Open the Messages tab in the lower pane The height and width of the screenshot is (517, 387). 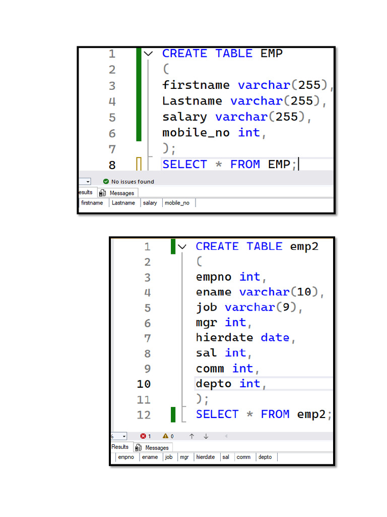(153, 448)
